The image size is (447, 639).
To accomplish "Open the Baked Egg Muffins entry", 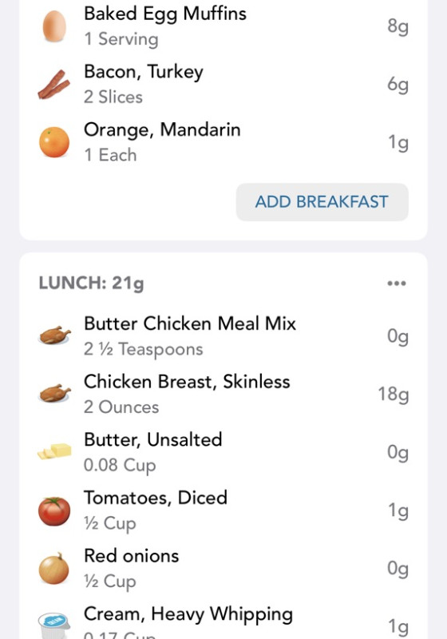I will [x=223, y=26].
